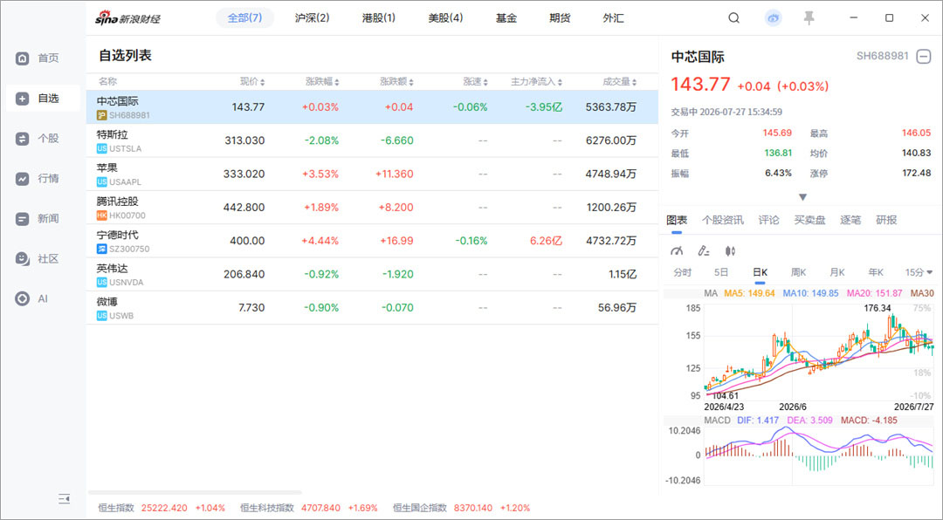Image resolution: width=943 pixels, height=520 pixels.
Task: Sort list by 涨速 column
Action: tap(475, 82)
